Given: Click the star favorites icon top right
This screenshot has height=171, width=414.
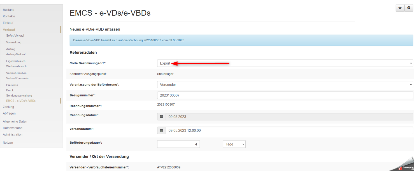Looking at the screenshot, I should click(x=400, y=8).
